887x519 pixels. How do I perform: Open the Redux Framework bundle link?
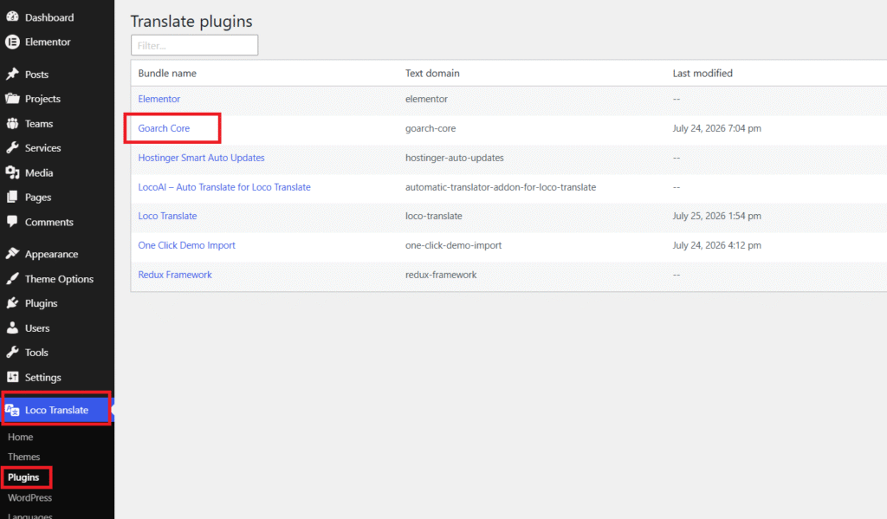(x=175, y=275)
